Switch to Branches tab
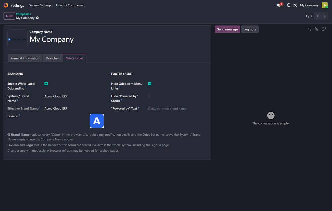Image resolution: width=332 pixels, height=211 pixels. pos(52,58)
